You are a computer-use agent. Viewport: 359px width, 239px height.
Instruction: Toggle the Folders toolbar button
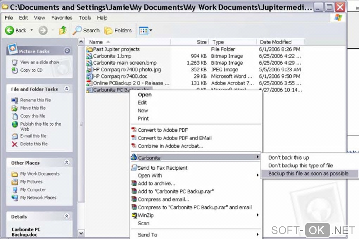coord(118,31)
